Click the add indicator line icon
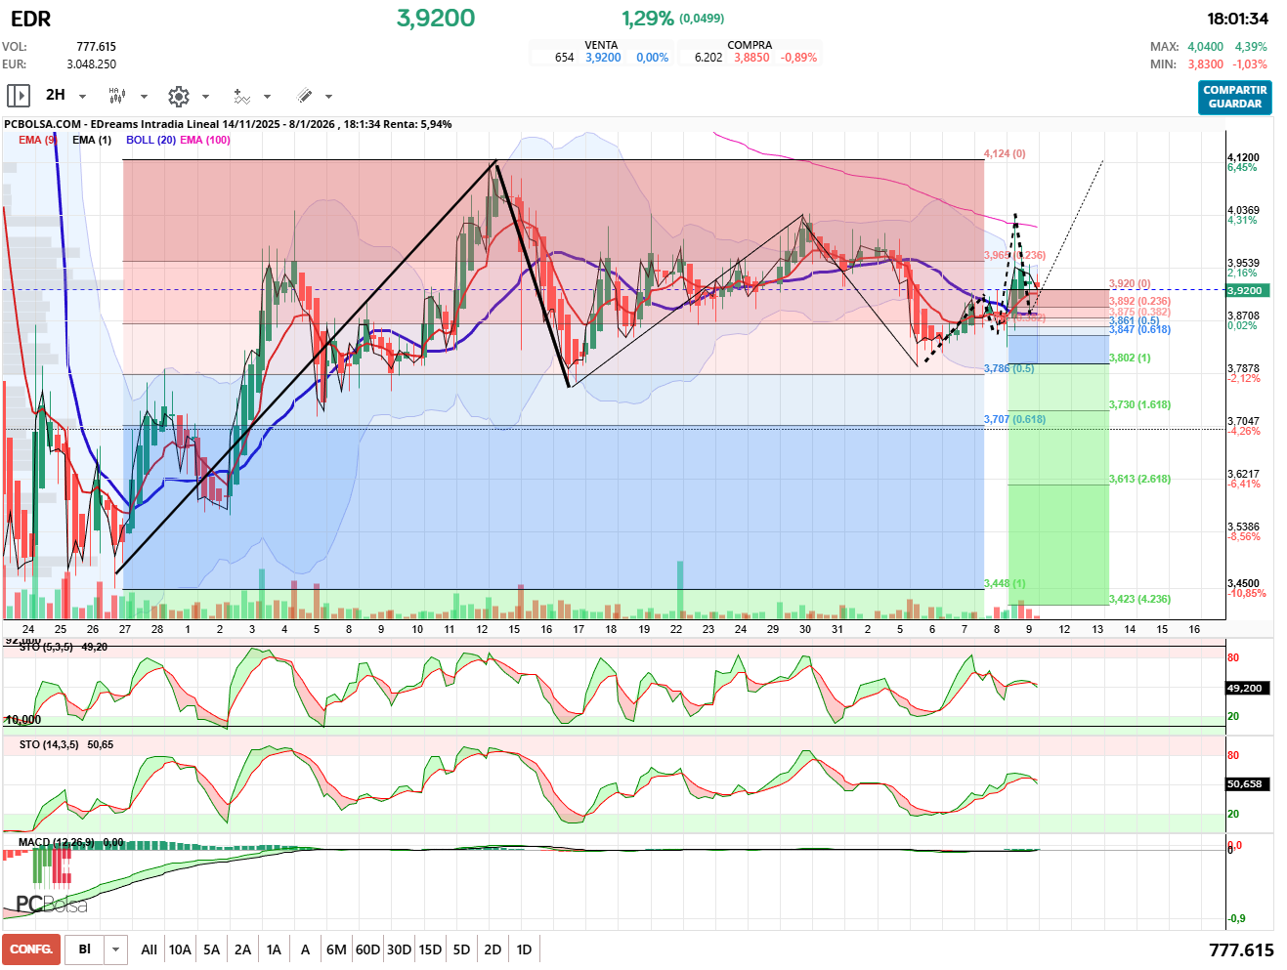The width and height of the screenshot is (1287, 970). coord(241,96)
